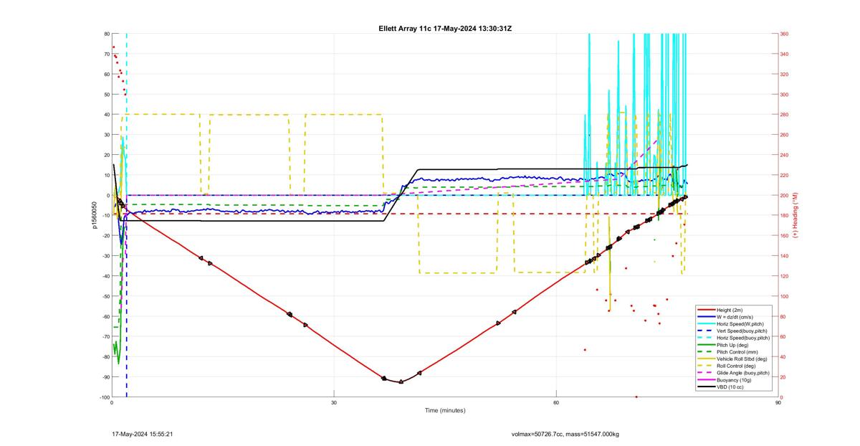860x446 pixels.
Task: Click the x-axis tick label '30'
Action: click(334, 403)
